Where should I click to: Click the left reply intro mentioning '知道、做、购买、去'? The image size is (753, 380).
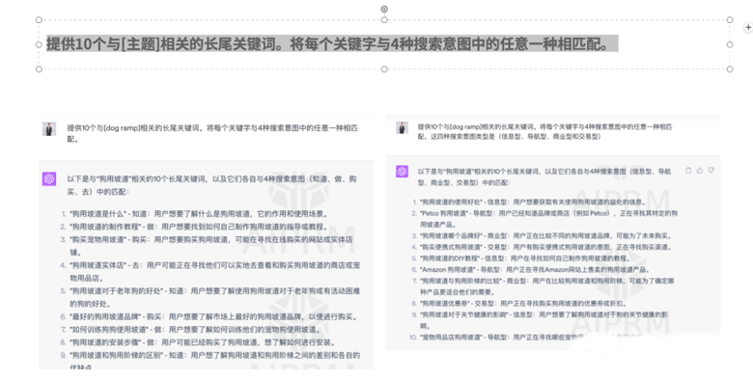211,185
